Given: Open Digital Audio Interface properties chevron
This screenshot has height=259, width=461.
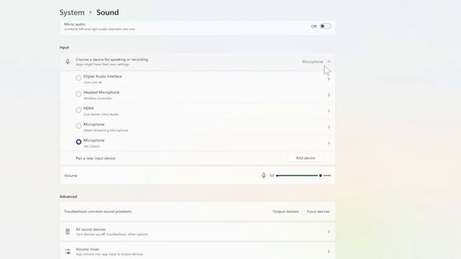Looking at the screenshot, I should (328, 79).
